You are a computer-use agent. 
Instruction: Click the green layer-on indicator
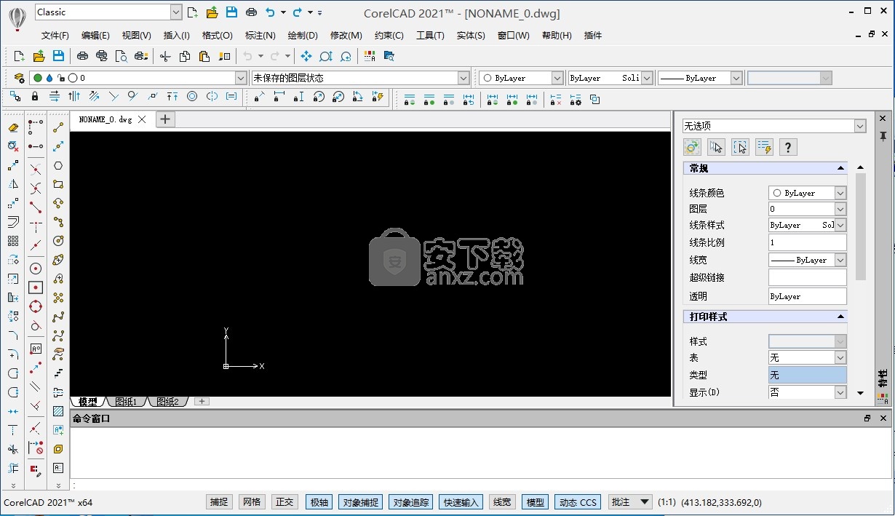38,78
